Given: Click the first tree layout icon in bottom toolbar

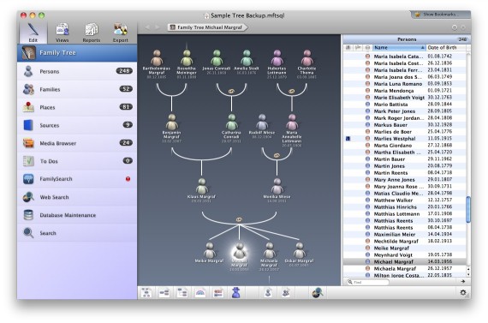Looking at the screenshot, I should 146,293.
